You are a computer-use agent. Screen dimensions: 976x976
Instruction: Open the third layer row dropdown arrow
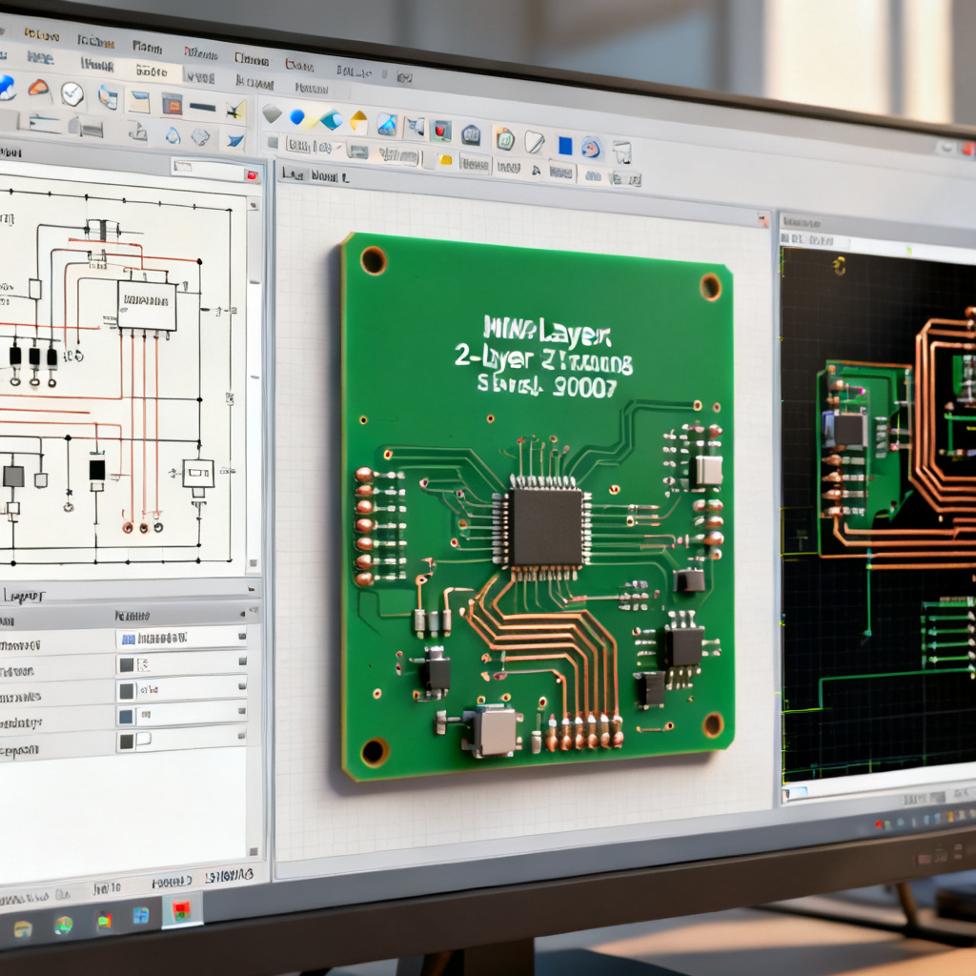tap(242, 685)
